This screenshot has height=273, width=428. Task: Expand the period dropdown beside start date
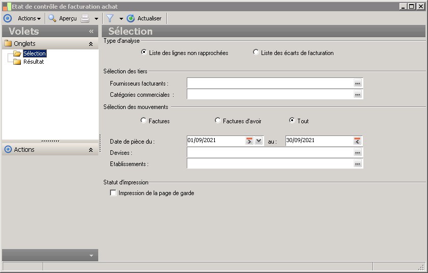[259, 141]
